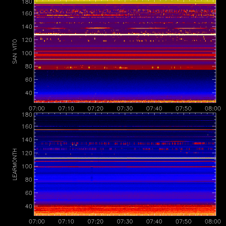Image resolution: width=226 pixels, height=226 pixels.
Task: Click 07:50 time label below Learmonth plot
Action: tap(183, 221)
